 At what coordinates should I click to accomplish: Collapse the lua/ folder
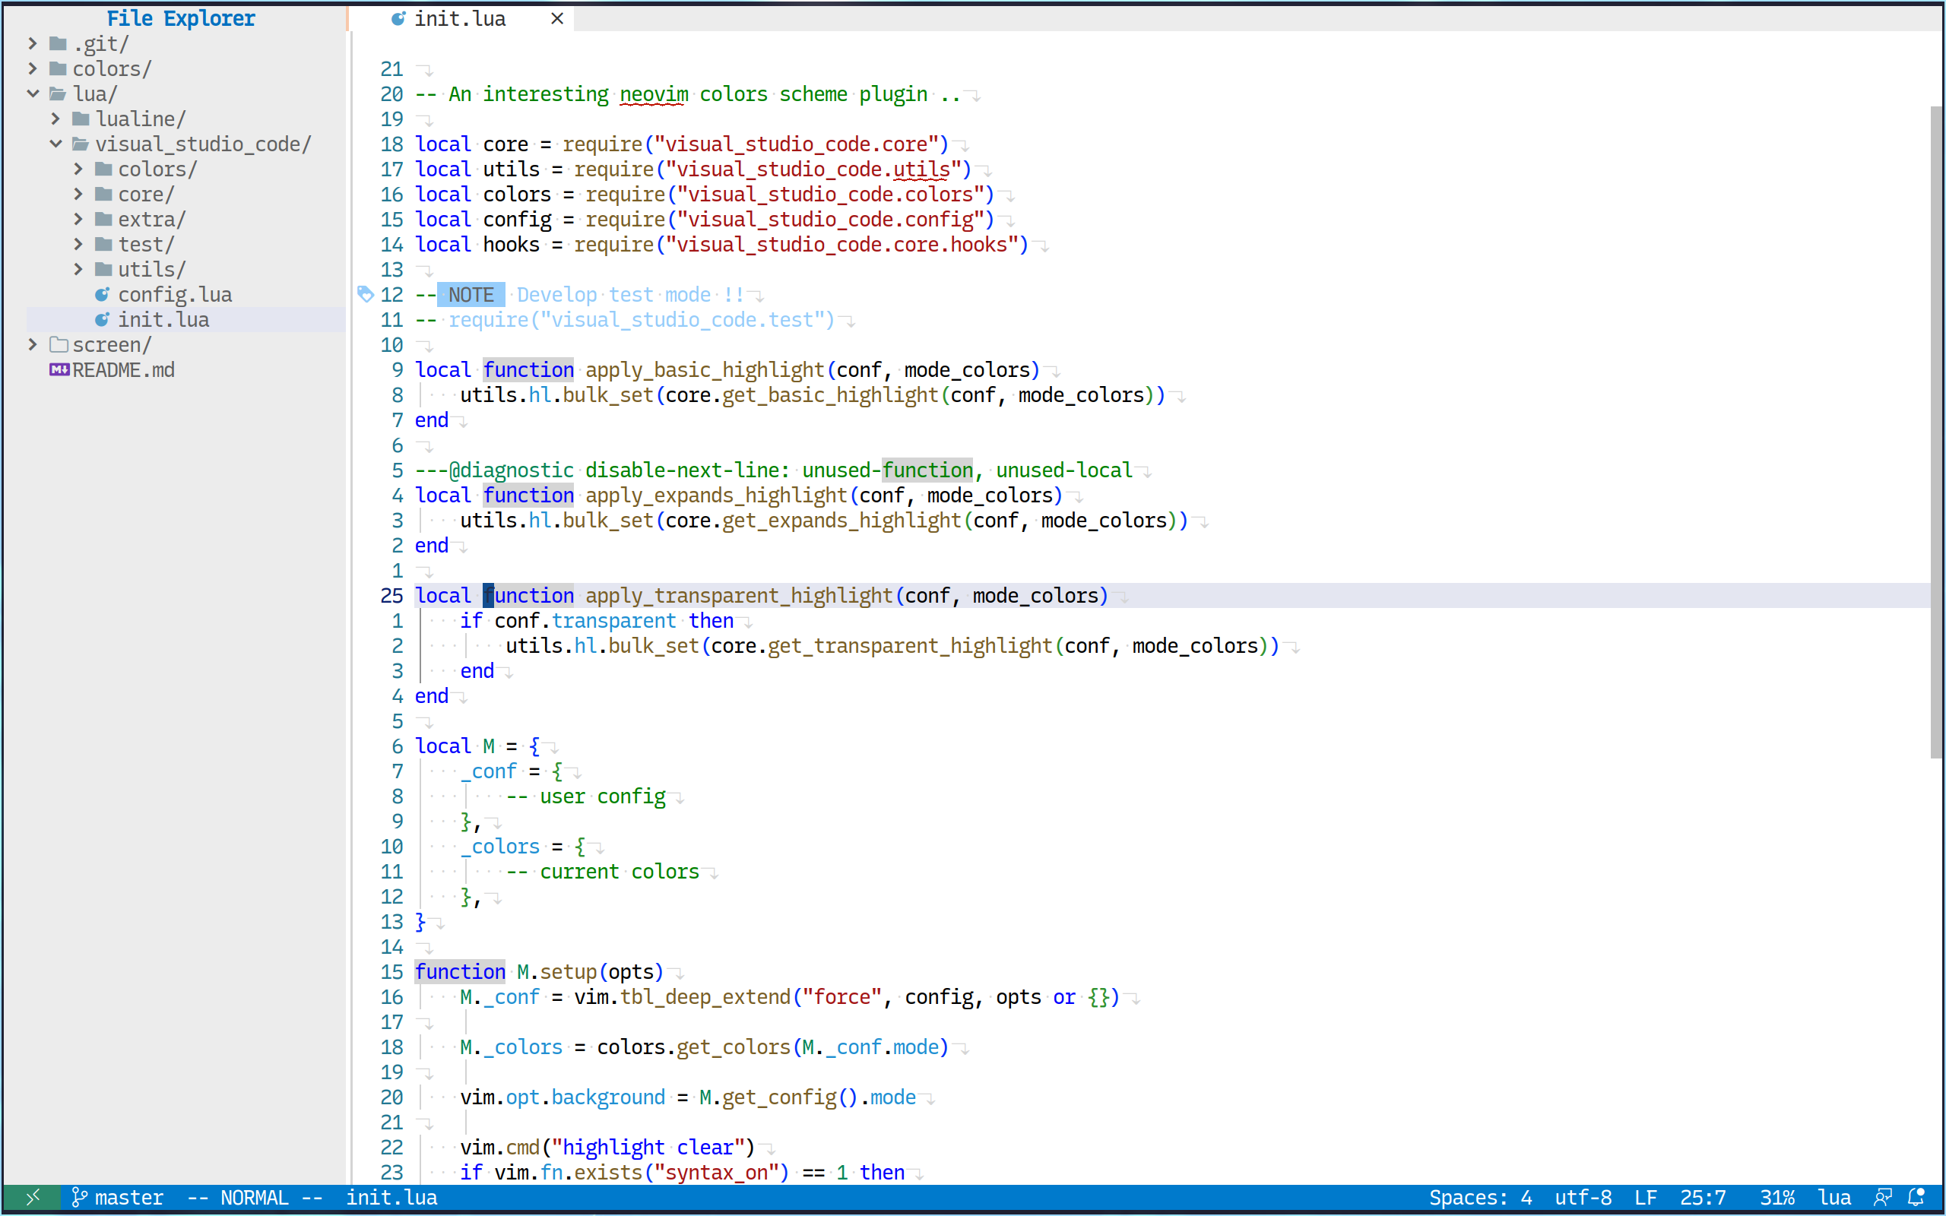coord(33,94)
